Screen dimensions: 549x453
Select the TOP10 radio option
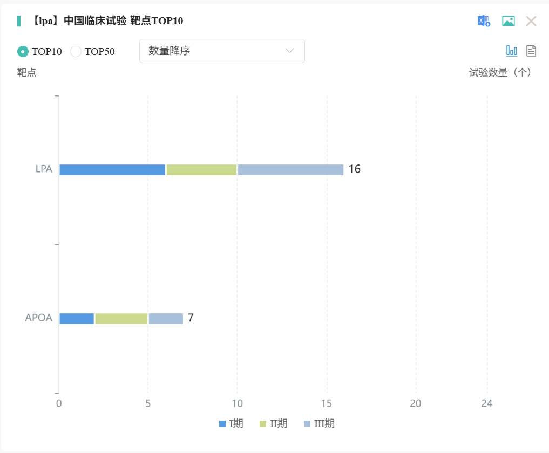pyautogui.click(x=23, y=52)
